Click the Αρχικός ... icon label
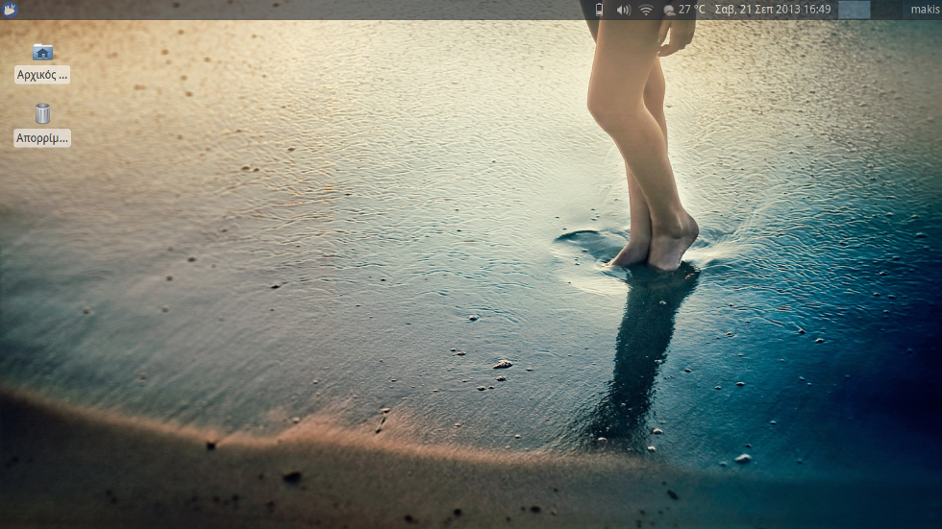This screenshot has width=942, height=529. [x=42, y=75]
